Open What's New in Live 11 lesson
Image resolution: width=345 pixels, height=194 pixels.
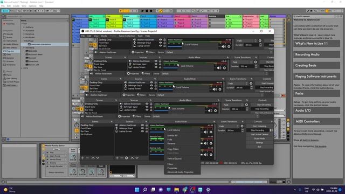pyautogui.click(x=316, y=44)
